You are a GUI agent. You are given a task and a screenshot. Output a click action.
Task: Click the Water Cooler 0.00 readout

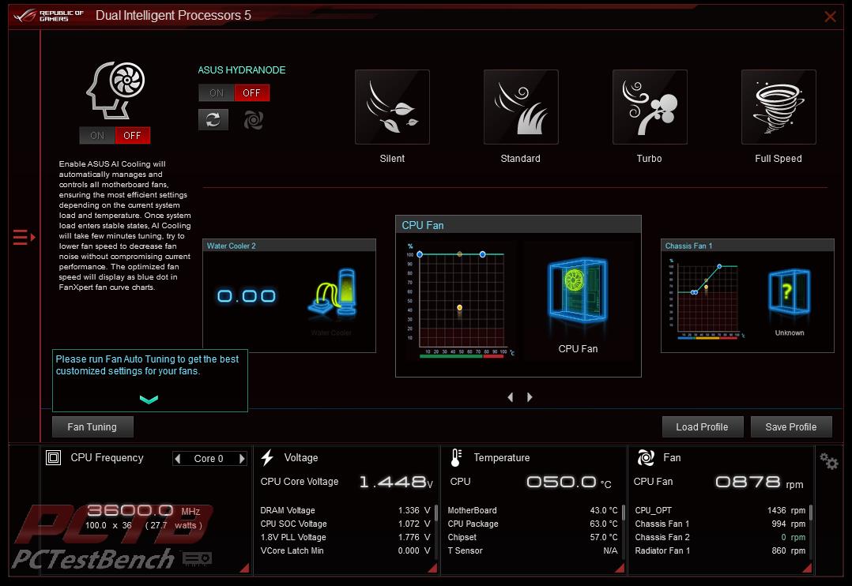(247, 296)
